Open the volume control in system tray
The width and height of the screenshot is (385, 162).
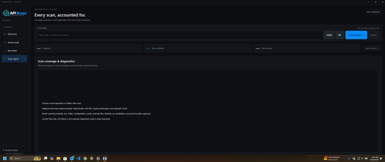coord(362,158)
